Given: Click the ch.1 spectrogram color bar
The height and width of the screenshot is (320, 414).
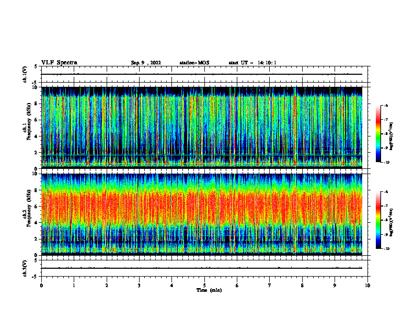Looking at the screenshot, I should (x=378, y=134).
